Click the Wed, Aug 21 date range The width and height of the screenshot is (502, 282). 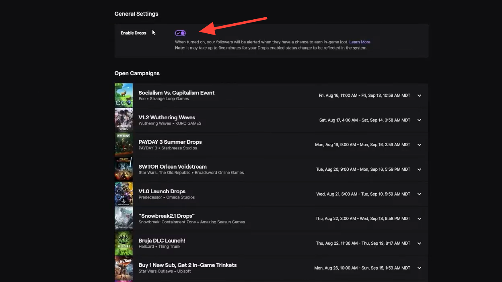tap(363, 194)
